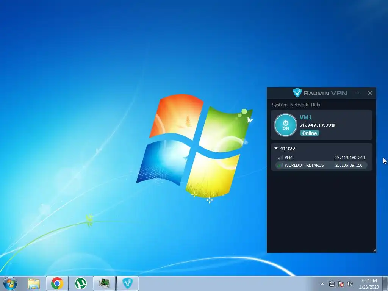Open uTorrent from the taskbar
Image resolution: width=388 pixels, height=291 pixels.
click(x=81, y=283)
